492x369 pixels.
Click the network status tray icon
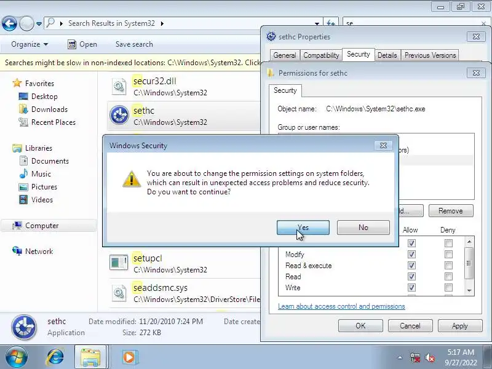pyautogui.click(x=415, y=357)
